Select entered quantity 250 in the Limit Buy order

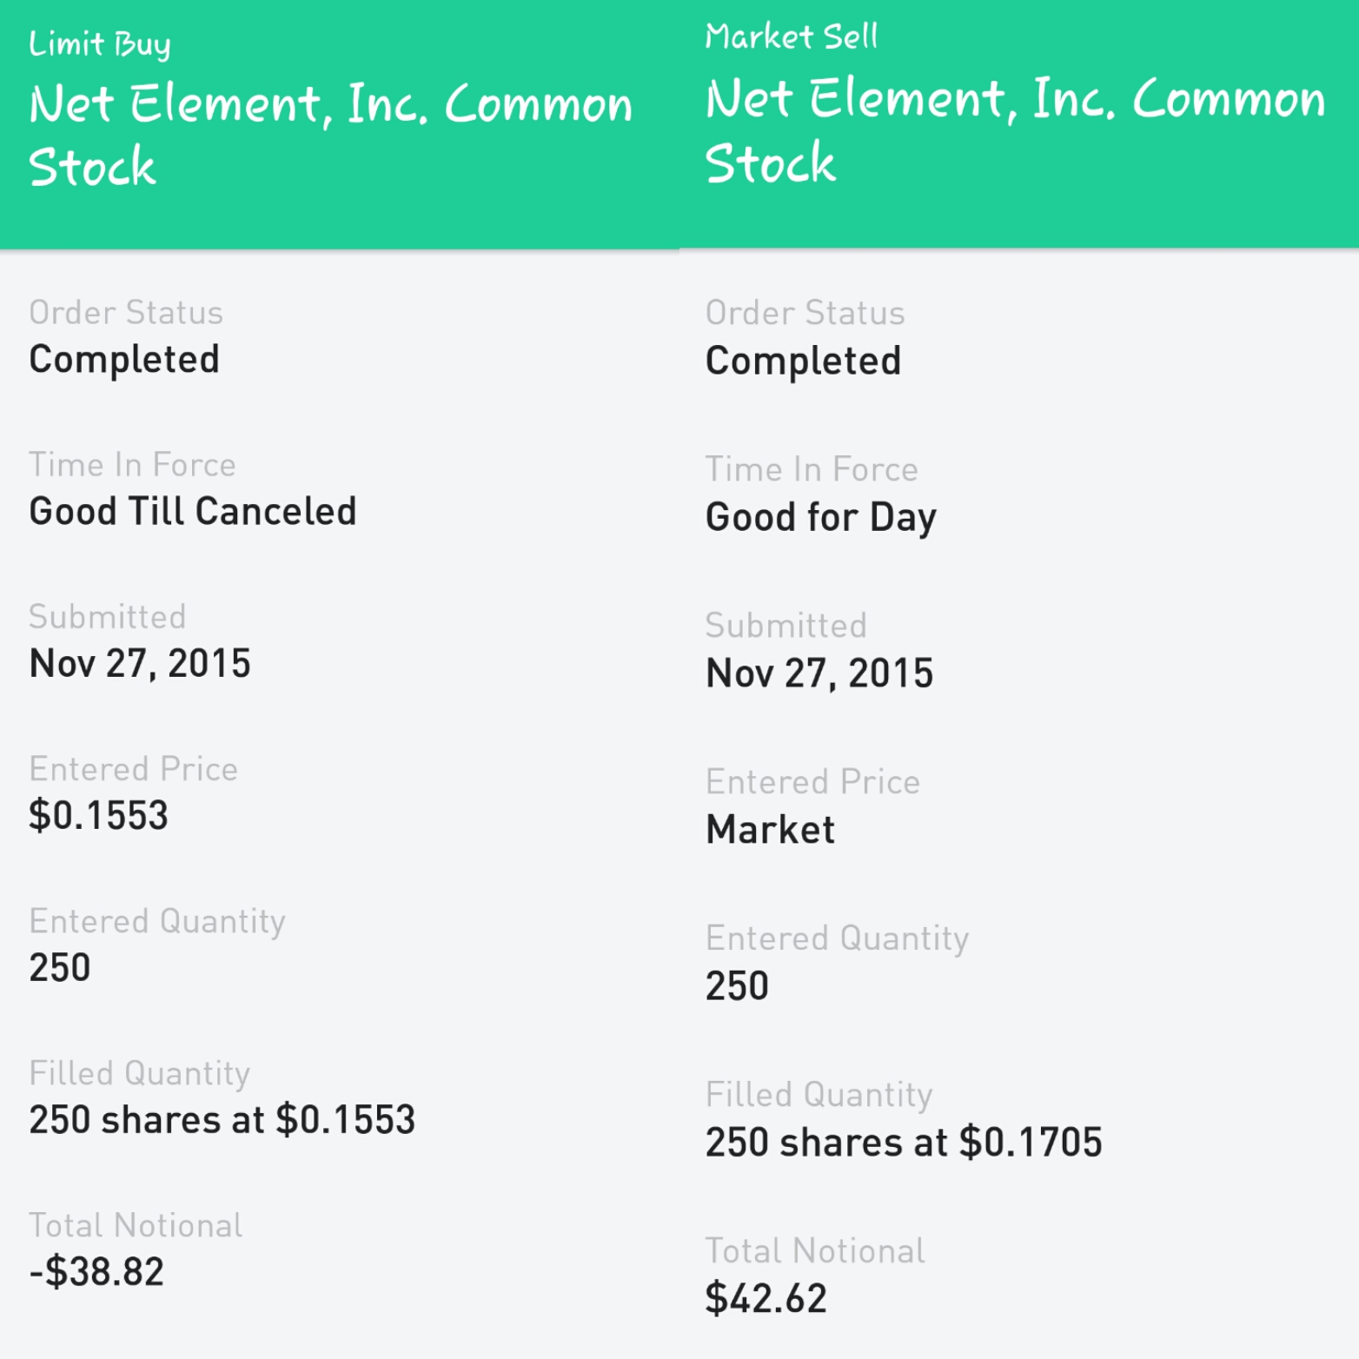[x=60, y=968]
